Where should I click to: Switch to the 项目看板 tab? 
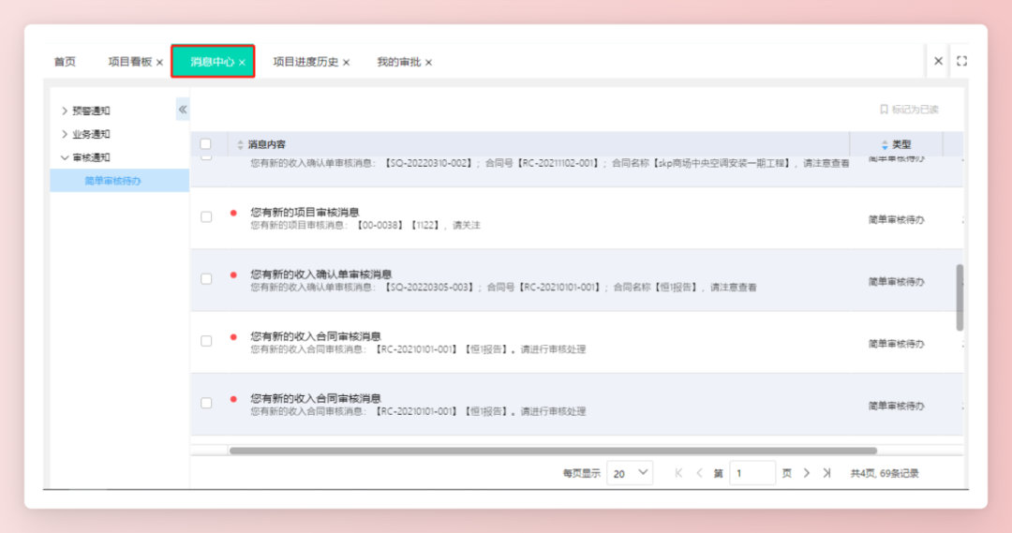tap(129, 62)
